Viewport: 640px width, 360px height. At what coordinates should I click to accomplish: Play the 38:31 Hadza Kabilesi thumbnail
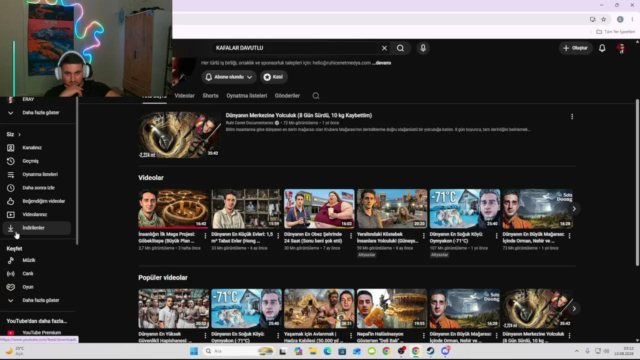coord(319,308)
